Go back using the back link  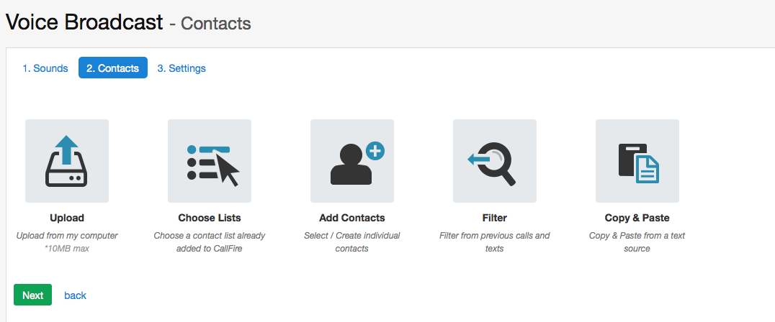(75, 295)
